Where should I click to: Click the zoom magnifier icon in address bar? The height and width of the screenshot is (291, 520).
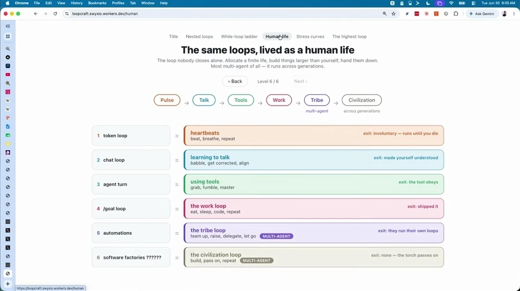click(385, 14)
